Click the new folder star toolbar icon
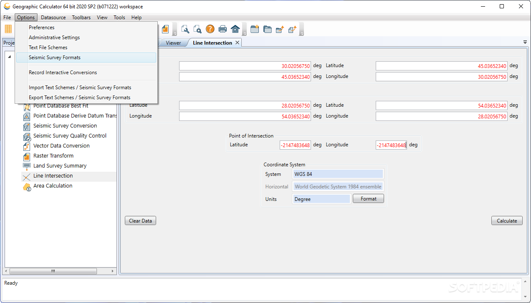The image size is (531, 303). click(255, 29)
